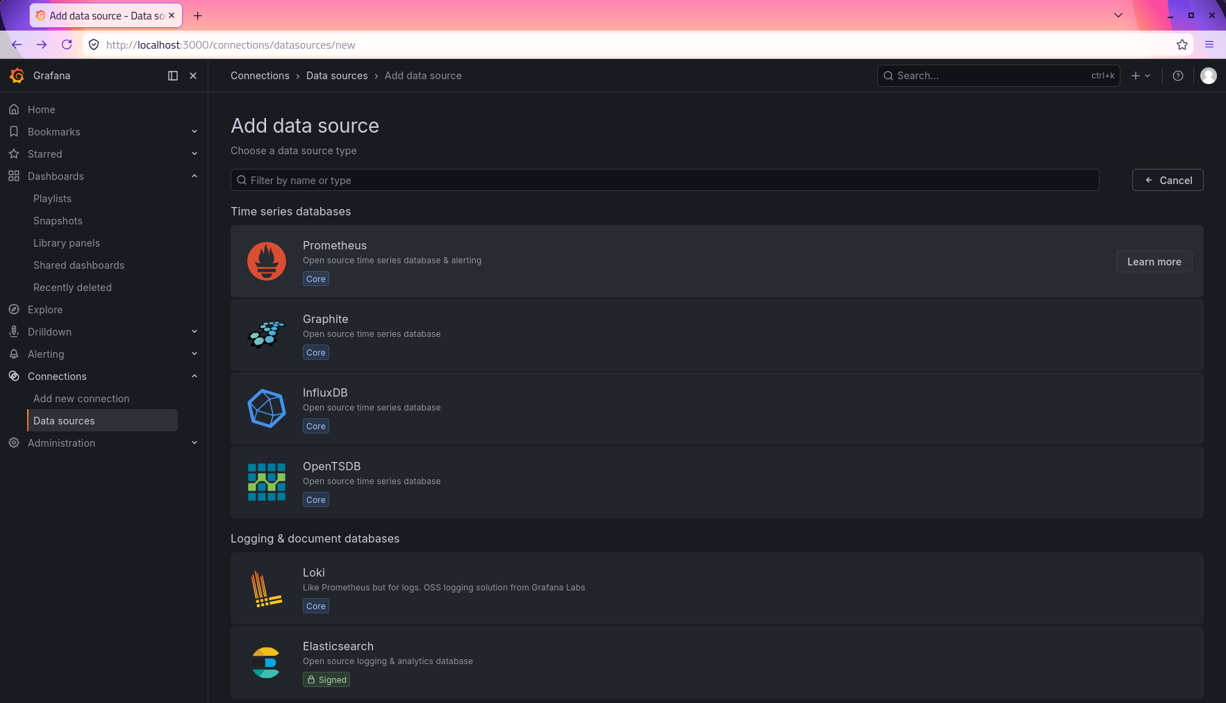This screenshot has width=1226, height=703.
Task: Click the Bookmarks icon in sidebar
Action: (x=14, y=132)
